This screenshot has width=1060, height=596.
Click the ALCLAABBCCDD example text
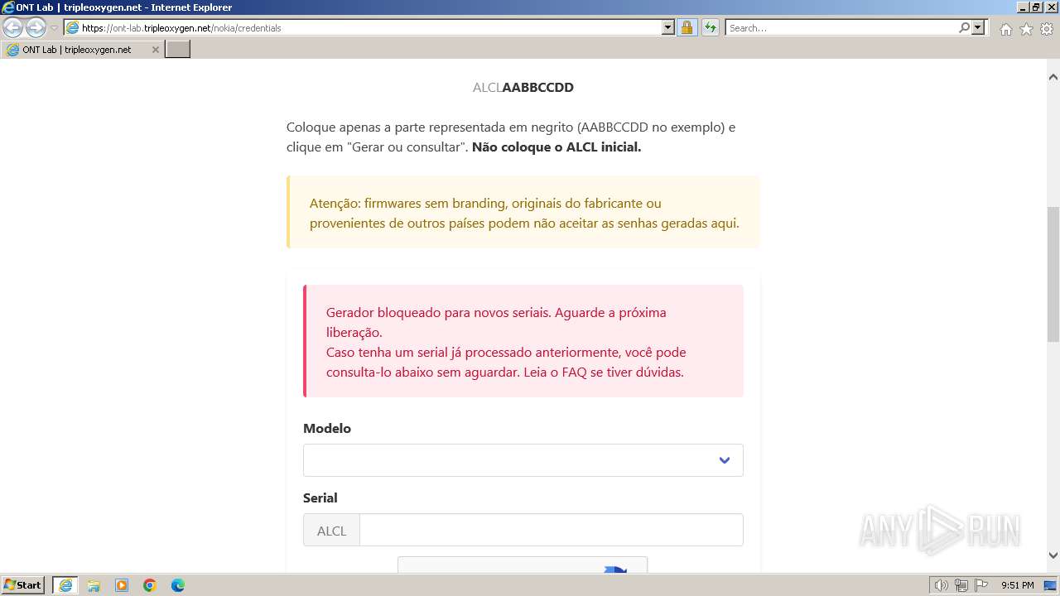(523, 87)
